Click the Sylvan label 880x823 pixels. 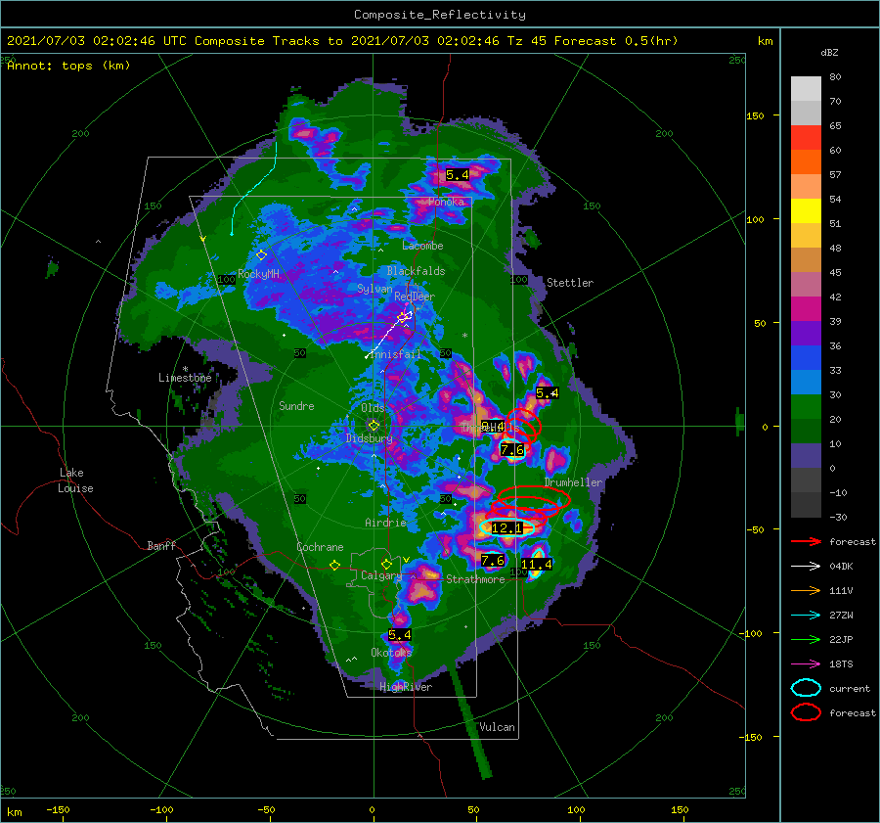click(x=374, y=289)
